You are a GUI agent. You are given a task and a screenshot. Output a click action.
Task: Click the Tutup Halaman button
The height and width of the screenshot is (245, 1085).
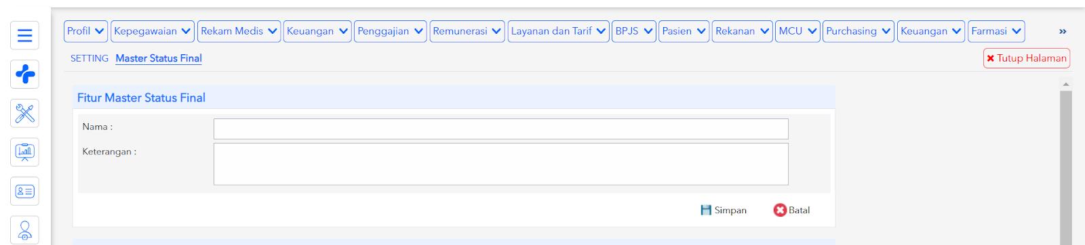coord(1027,58)
